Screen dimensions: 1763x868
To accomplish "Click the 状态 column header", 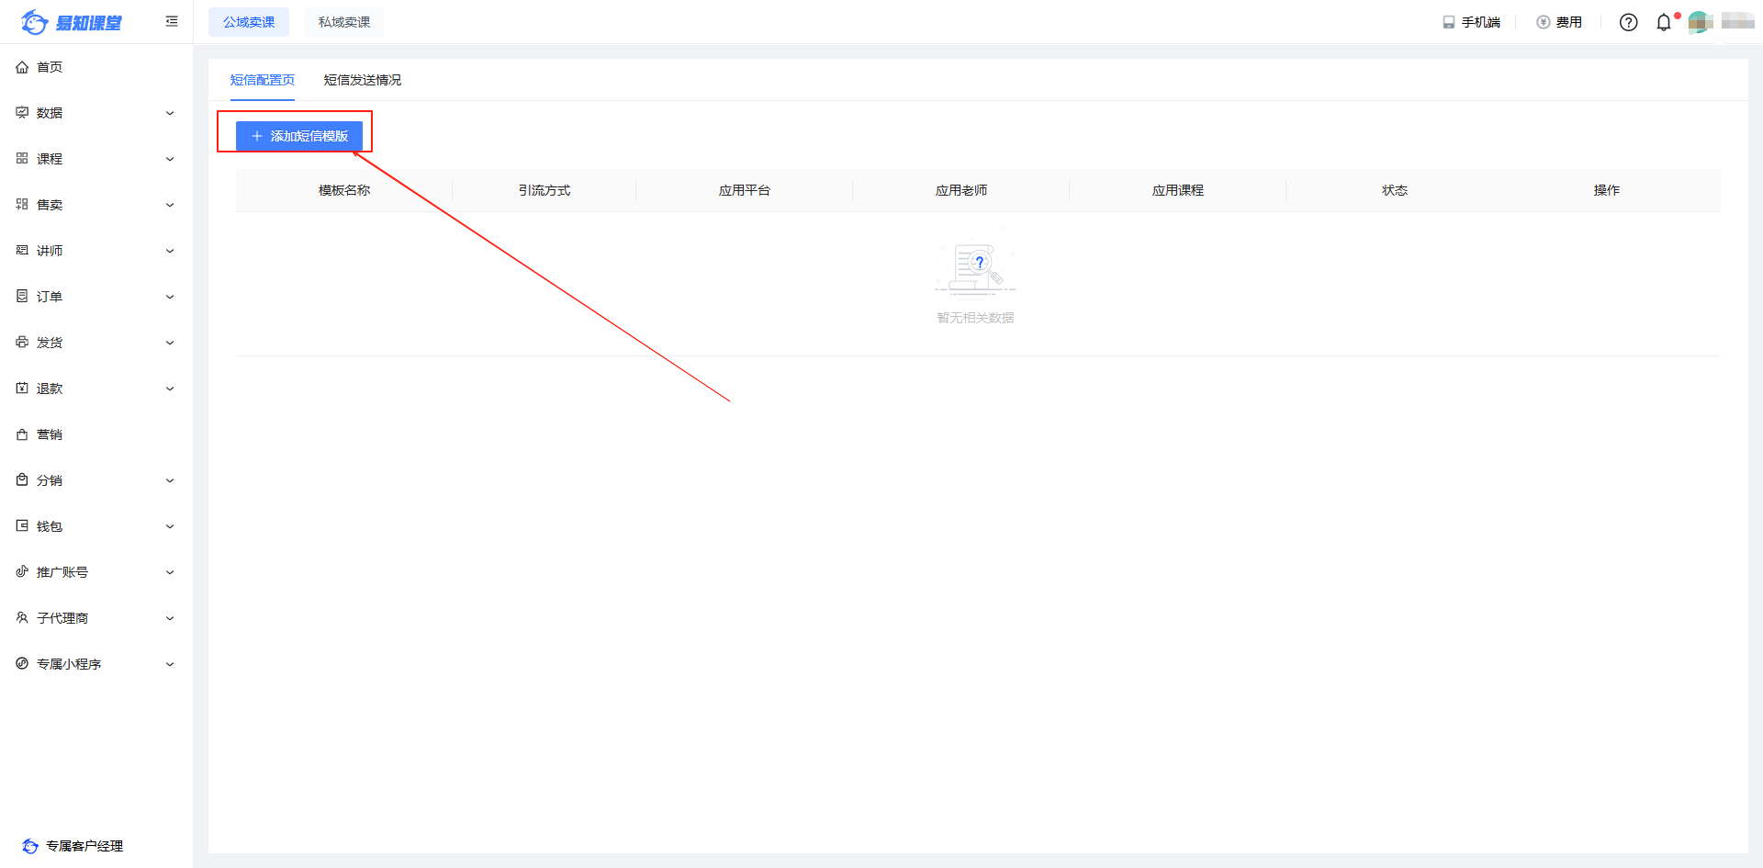I will tap(1395, 190).
